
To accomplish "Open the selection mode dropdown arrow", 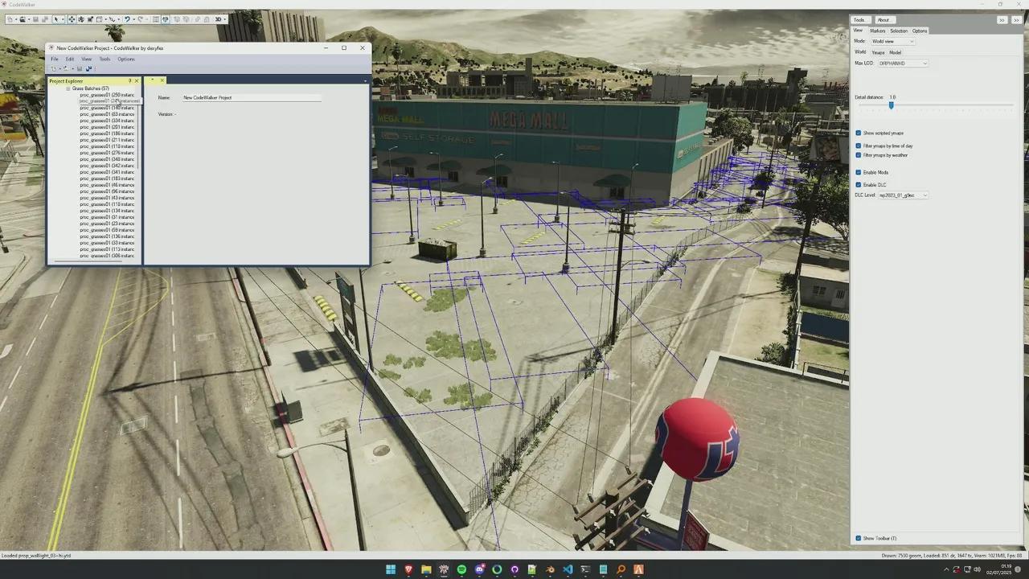I will (63, 19).
